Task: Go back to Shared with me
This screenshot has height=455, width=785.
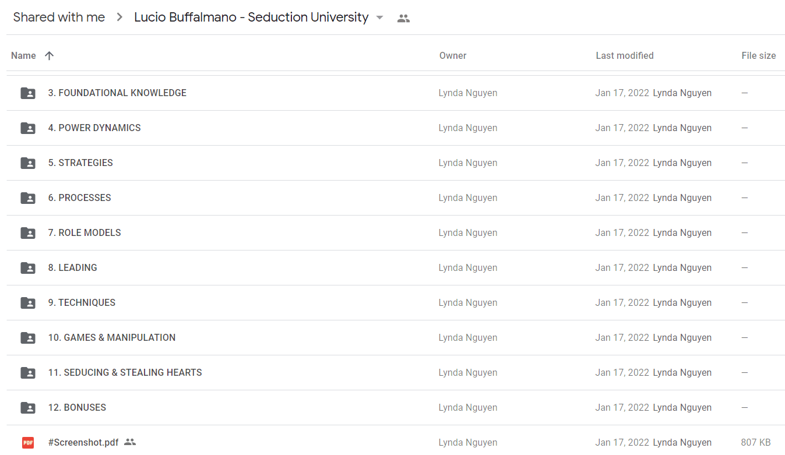Action: 59,17
